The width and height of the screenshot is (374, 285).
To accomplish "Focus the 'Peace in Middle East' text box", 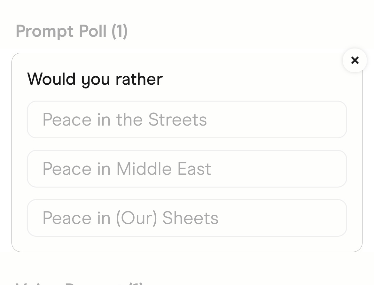I will (187, 169).
